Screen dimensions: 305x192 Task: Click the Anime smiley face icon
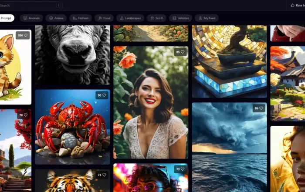click(x=51, y=18)
